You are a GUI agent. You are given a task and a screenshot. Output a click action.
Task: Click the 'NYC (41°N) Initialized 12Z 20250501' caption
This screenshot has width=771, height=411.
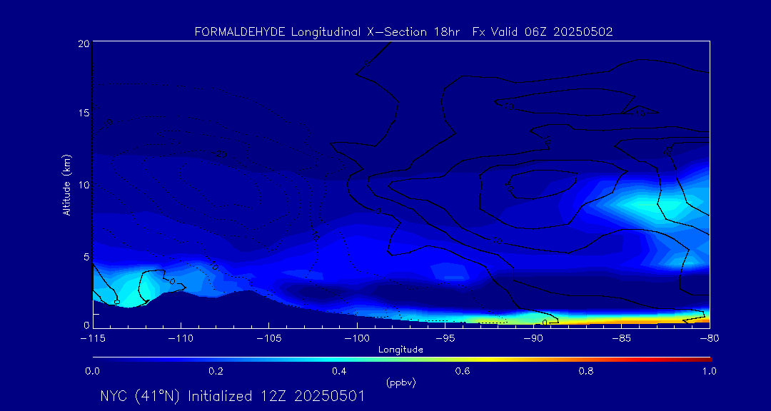point(233,397)
